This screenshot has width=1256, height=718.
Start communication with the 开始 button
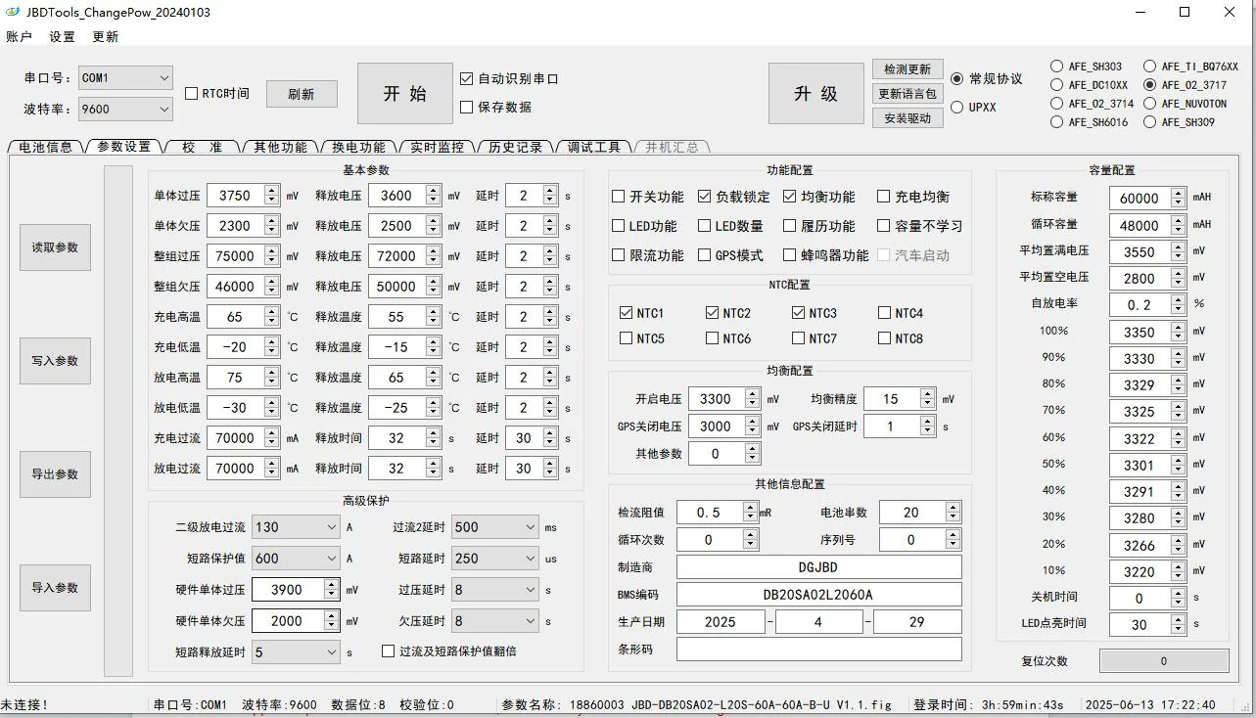(x=405, y=94)
